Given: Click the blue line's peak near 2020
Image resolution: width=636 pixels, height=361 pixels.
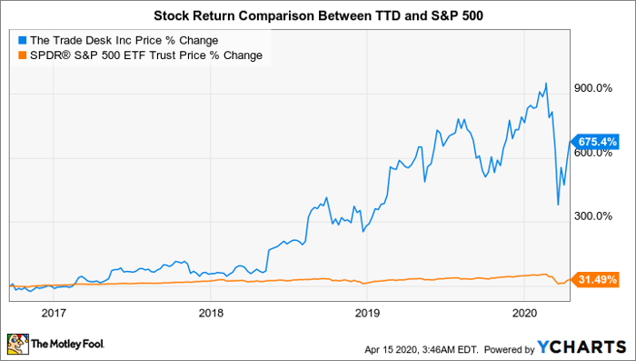Looking at the screenshot, I should [x=546, y=84].
